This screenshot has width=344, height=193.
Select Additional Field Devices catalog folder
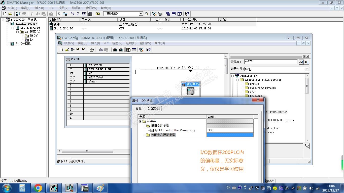point(263,80)
